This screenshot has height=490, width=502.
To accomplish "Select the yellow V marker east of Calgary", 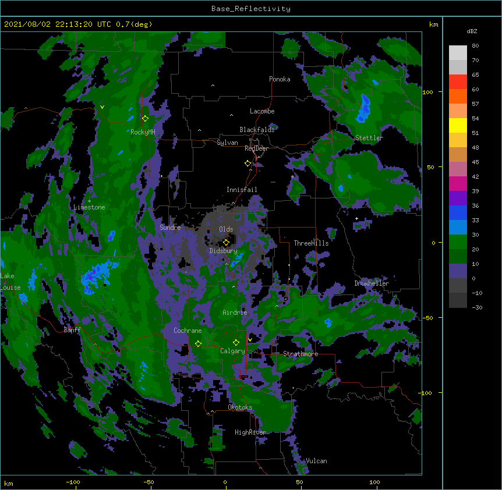I will tap(250, 340).
